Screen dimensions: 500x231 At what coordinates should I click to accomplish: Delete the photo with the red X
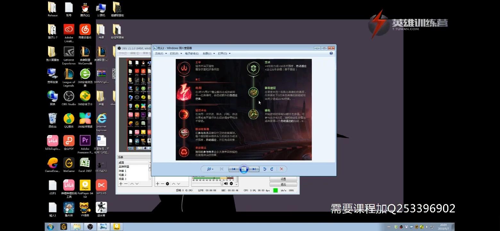pyautogui.click(x=281, y=169)
